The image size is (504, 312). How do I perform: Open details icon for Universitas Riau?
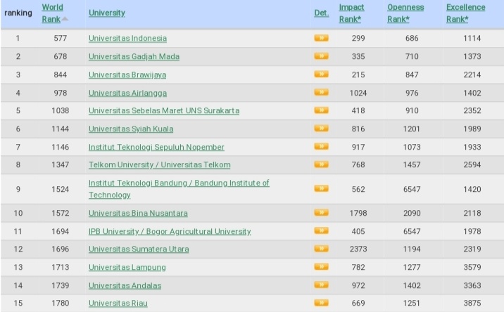point(321,303)
